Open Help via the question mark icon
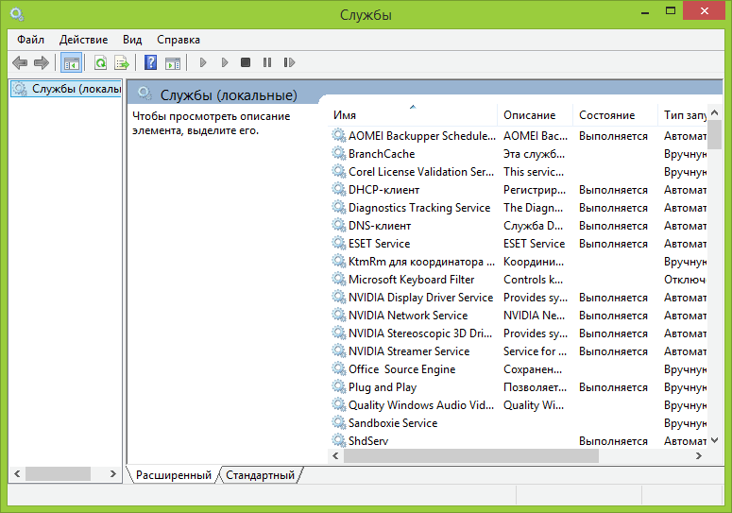 coord(150,63)
